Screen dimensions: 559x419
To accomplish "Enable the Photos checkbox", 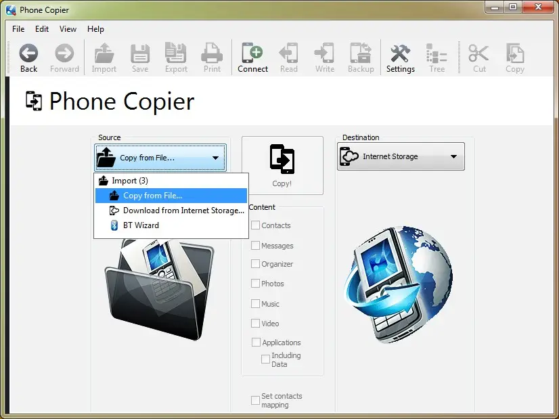I will click(x=255, y=284).
